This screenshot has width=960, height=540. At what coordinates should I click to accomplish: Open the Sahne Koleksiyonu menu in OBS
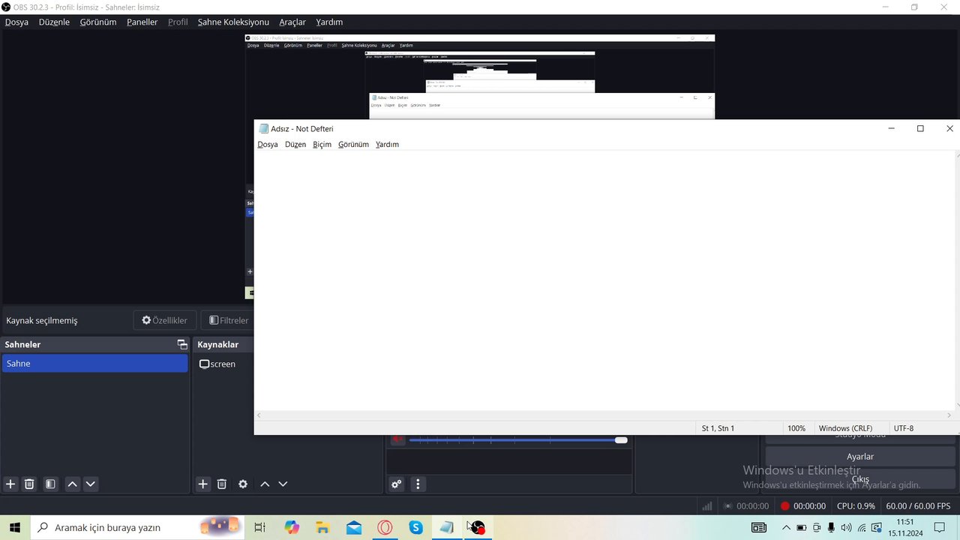(x=233, y=22)
